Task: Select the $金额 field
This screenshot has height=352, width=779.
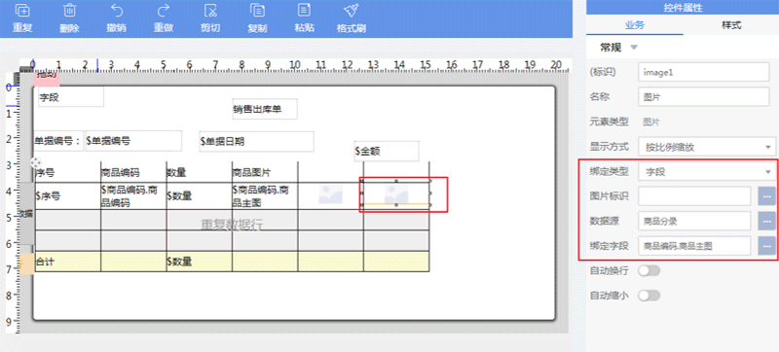Action: tap(387, 152)
